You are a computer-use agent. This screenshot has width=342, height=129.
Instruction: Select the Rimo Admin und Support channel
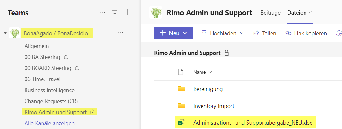pos(55,112)
